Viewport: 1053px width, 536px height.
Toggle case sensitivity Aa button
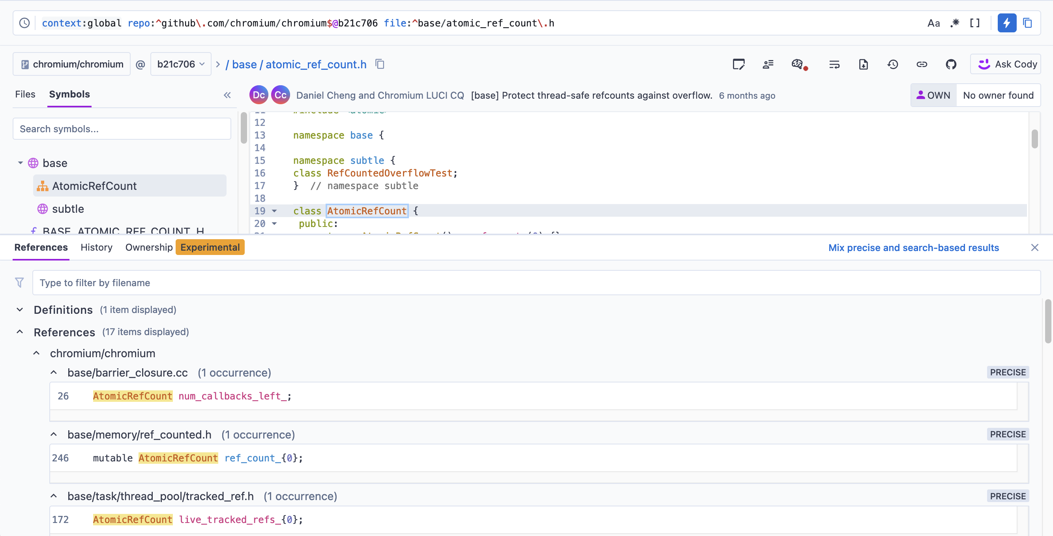(933, 23)
